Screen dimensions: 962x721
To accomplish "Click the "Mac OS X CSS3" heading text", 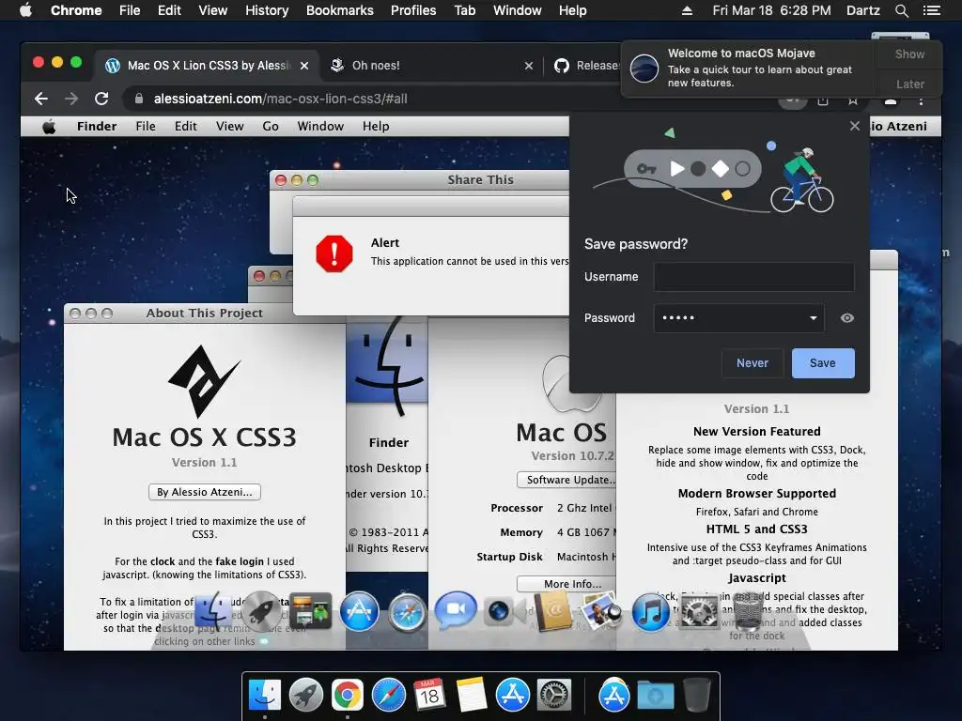I will point(204,437).
